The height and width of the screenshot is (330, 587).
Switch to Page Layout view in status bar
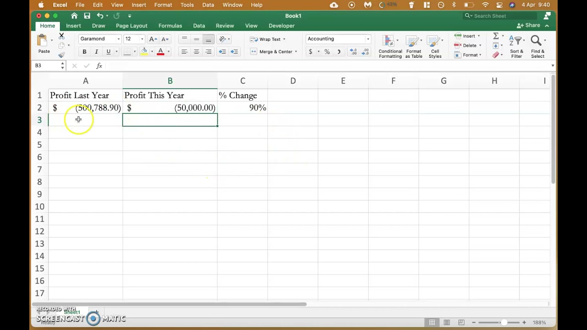click(x=447, y=322)
